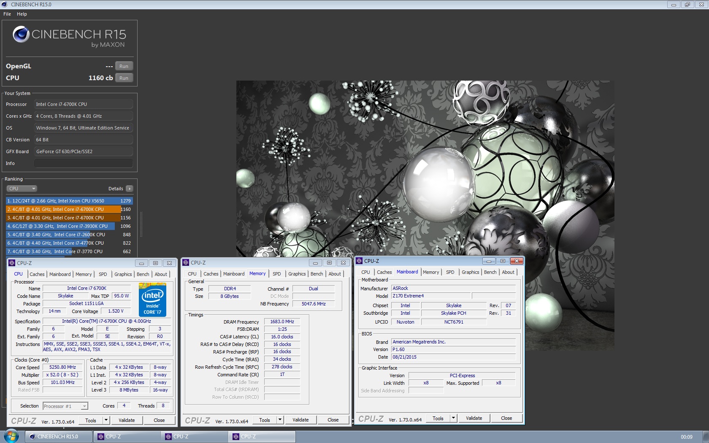Click the Core Voltage 1.520 V value
Image resolution: width=709 pixels, height=443 pixels.
click(x=116, y=311)
